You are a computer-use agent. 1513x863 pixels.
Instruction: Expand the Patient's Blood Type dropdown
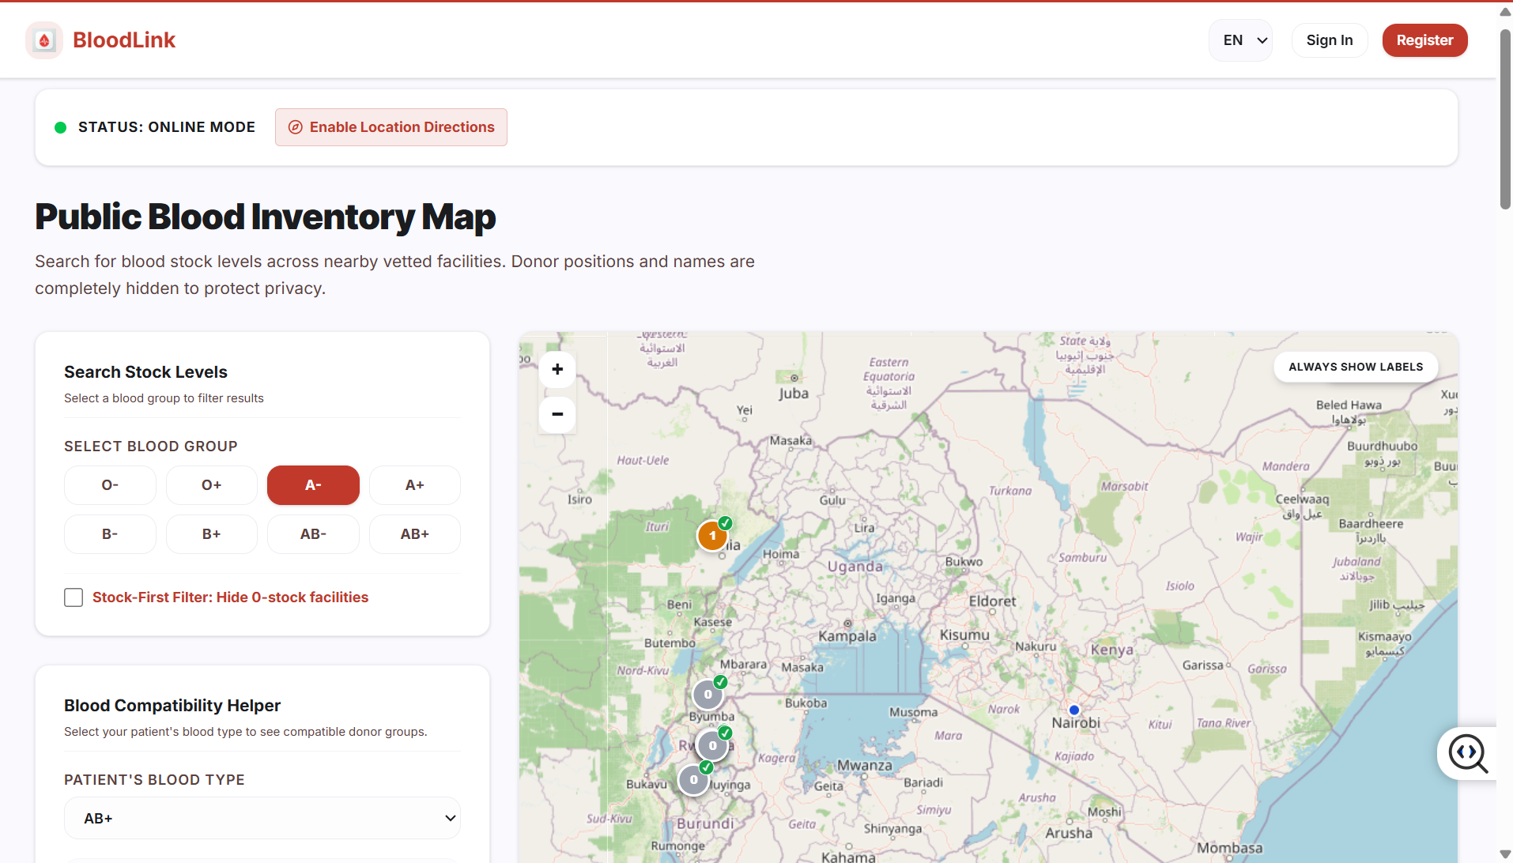tap(262, 818)
